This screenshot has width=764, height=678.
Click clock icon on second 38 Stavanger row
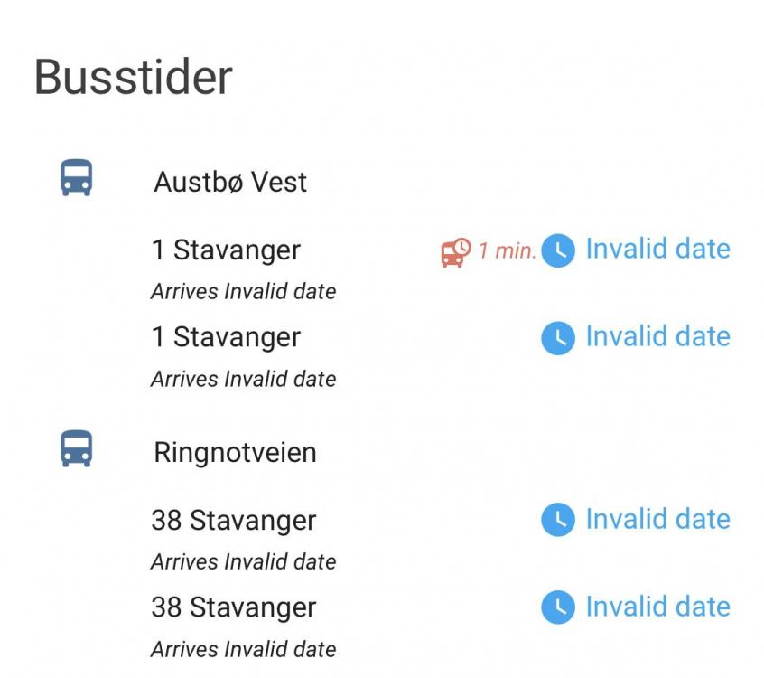point(558,607)
